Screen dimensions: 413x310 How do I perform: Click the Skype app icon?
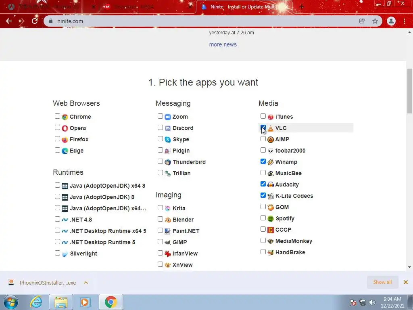pos(168,139)
